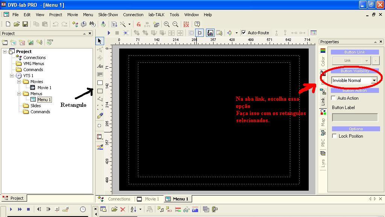Click the small dash button beside Link
The height and width of the screenshot is (217, 385).
pyautogui.click(x=376, y=61)
